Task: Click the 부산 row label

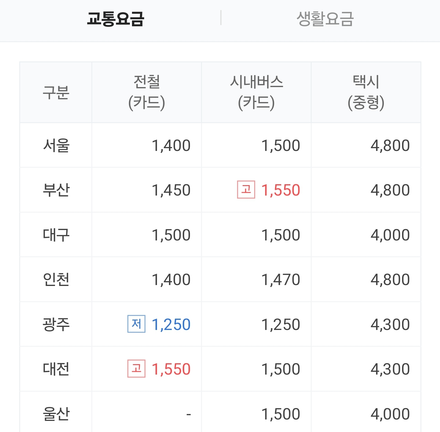Action: [56, 190]
